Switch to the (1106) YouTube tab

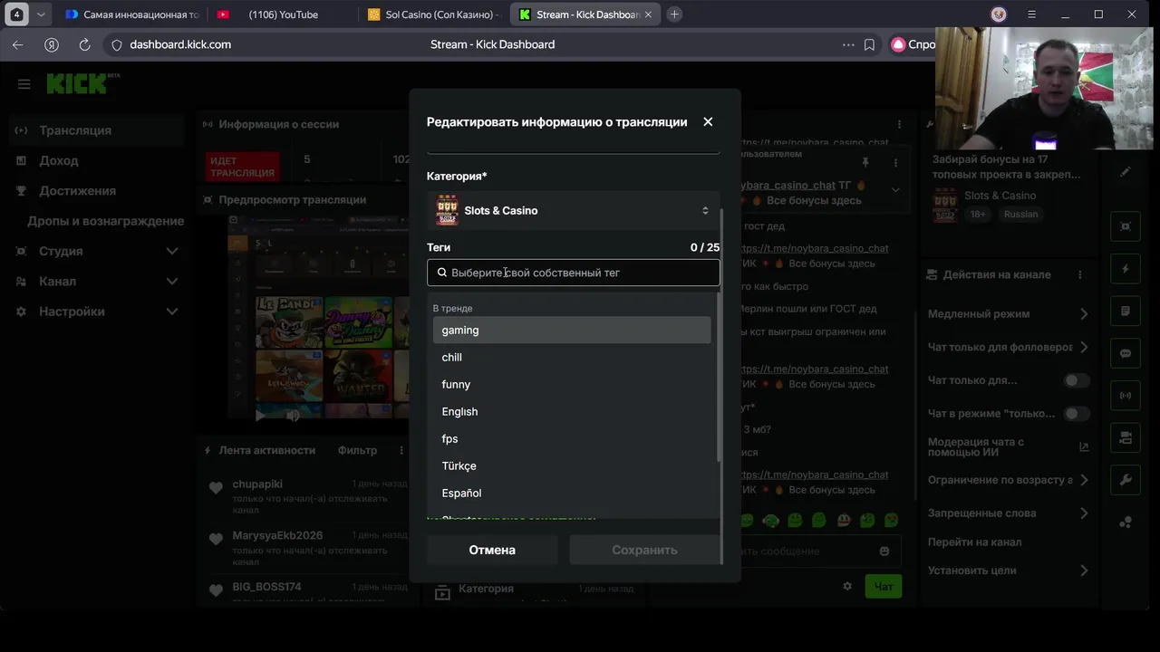(284, 14)
